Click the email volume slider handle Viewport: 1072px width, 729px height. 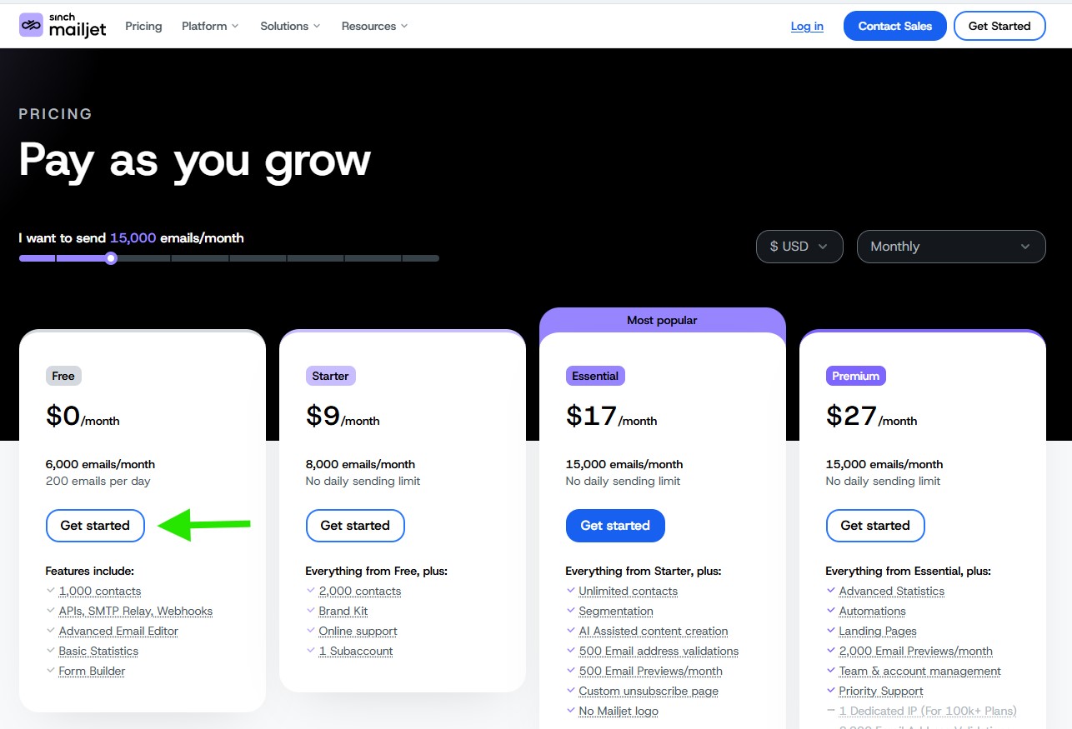111,258
